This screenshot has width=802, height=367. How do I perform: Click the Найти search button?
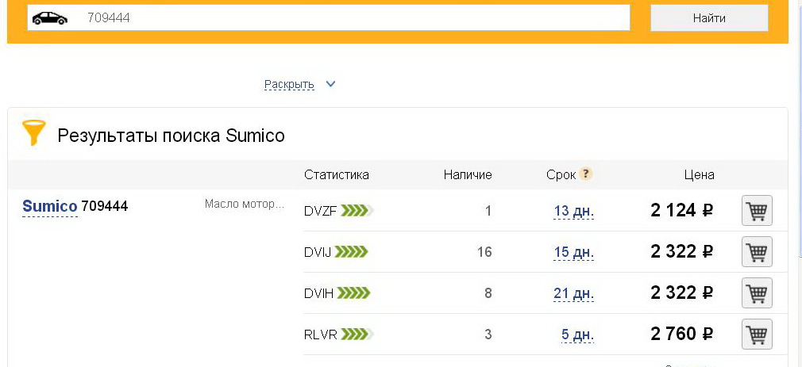(x=709, y=18)
